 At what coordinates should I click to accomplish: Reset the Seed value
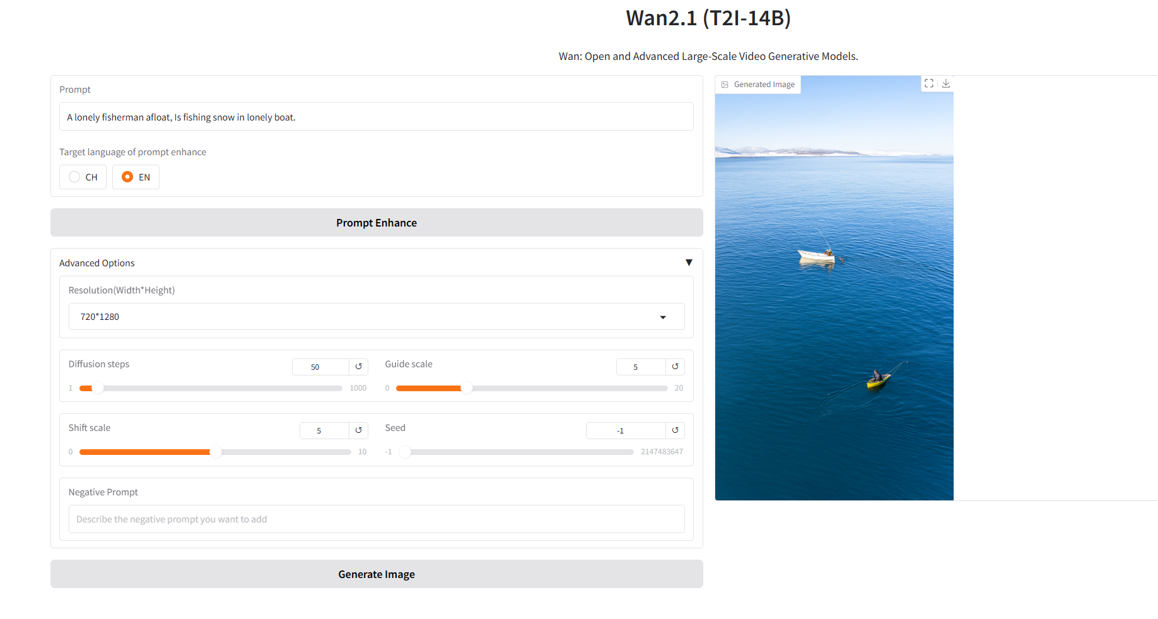pyautogui.click(x=675, y=430)
